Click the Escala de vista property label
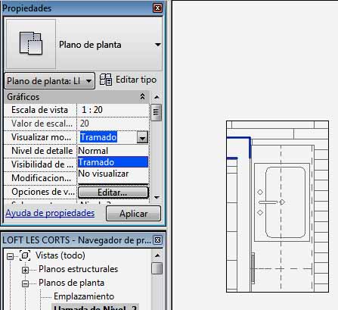338x310 pixels. coord(39,110)
